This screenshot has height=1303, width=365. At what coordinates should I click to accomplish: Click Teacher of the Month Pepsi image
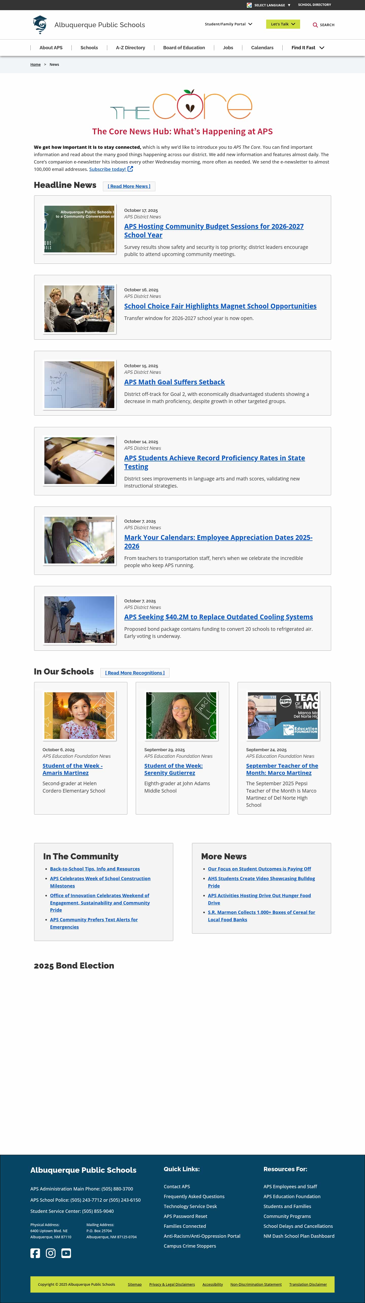tap(283, 716)
